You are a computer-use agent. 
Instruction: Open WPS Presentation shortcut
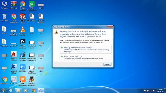[x=23, y=82]
